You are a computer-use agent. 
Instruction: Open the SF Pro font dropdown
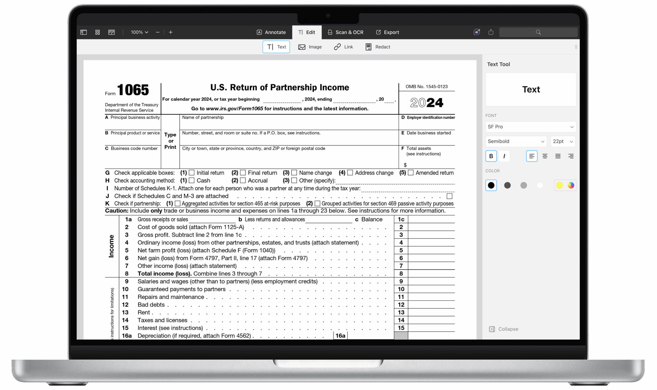point(530,127)
